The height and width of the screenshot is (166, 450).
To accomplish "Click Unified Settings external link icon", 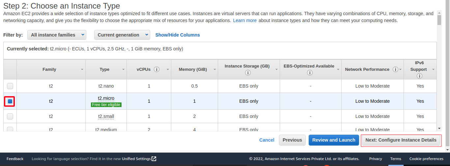I will coord(154,159).
